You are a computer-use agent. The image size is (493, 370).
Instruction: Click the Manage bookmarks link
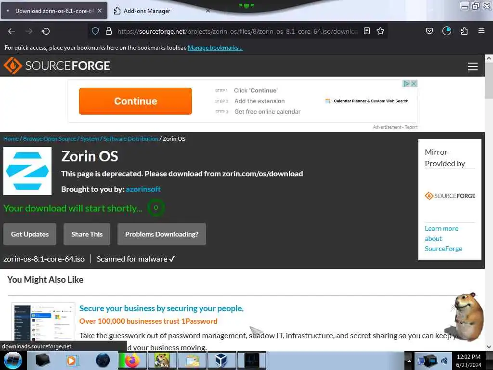215,48
